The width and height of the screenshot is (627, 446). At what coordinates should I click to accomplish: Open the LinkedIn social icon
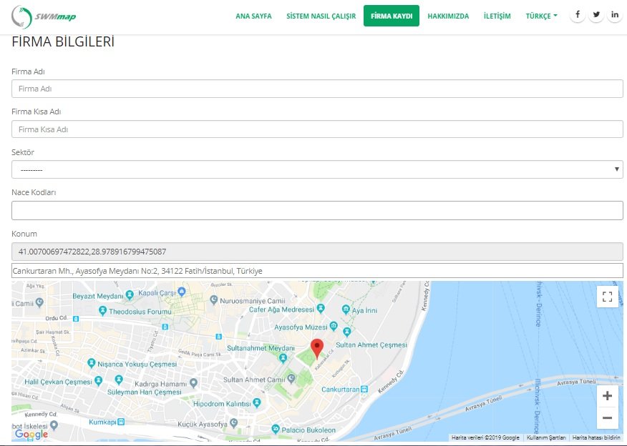tap(615, 13)
